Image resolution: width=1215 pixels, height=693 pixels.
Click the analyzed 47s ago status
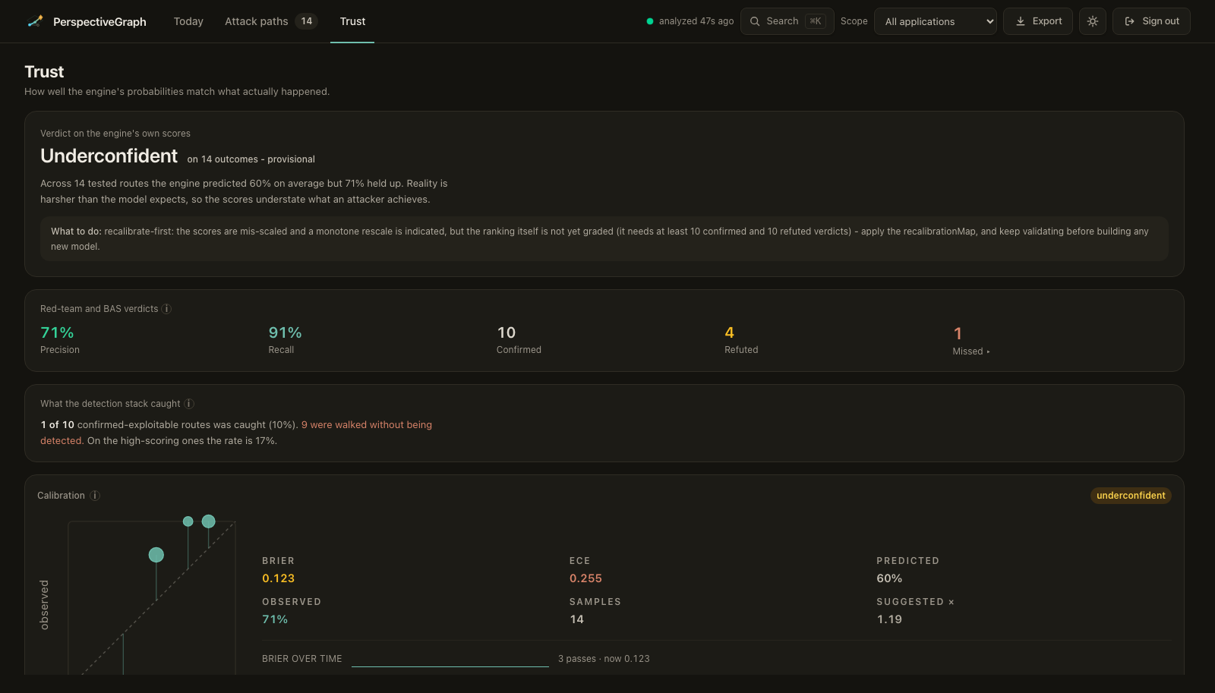690,21
